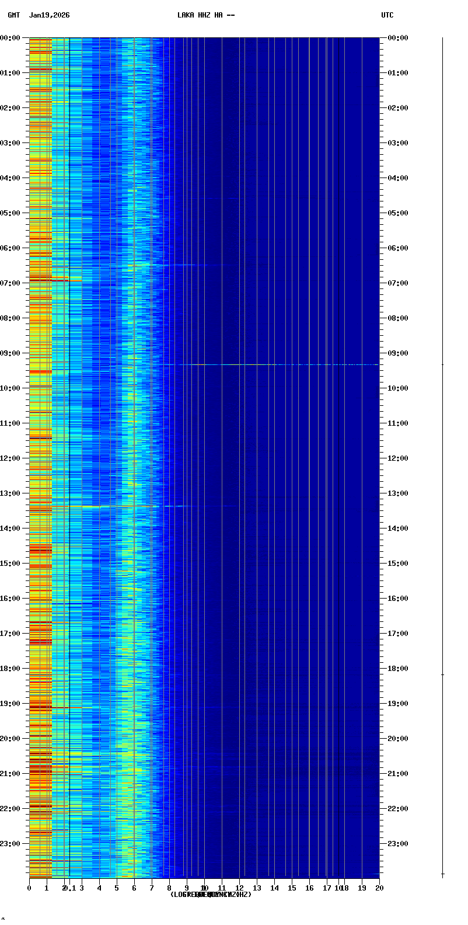Click the right-side 21:00 time label
This screenshot has height=925, width=468.
pos(398,774)
